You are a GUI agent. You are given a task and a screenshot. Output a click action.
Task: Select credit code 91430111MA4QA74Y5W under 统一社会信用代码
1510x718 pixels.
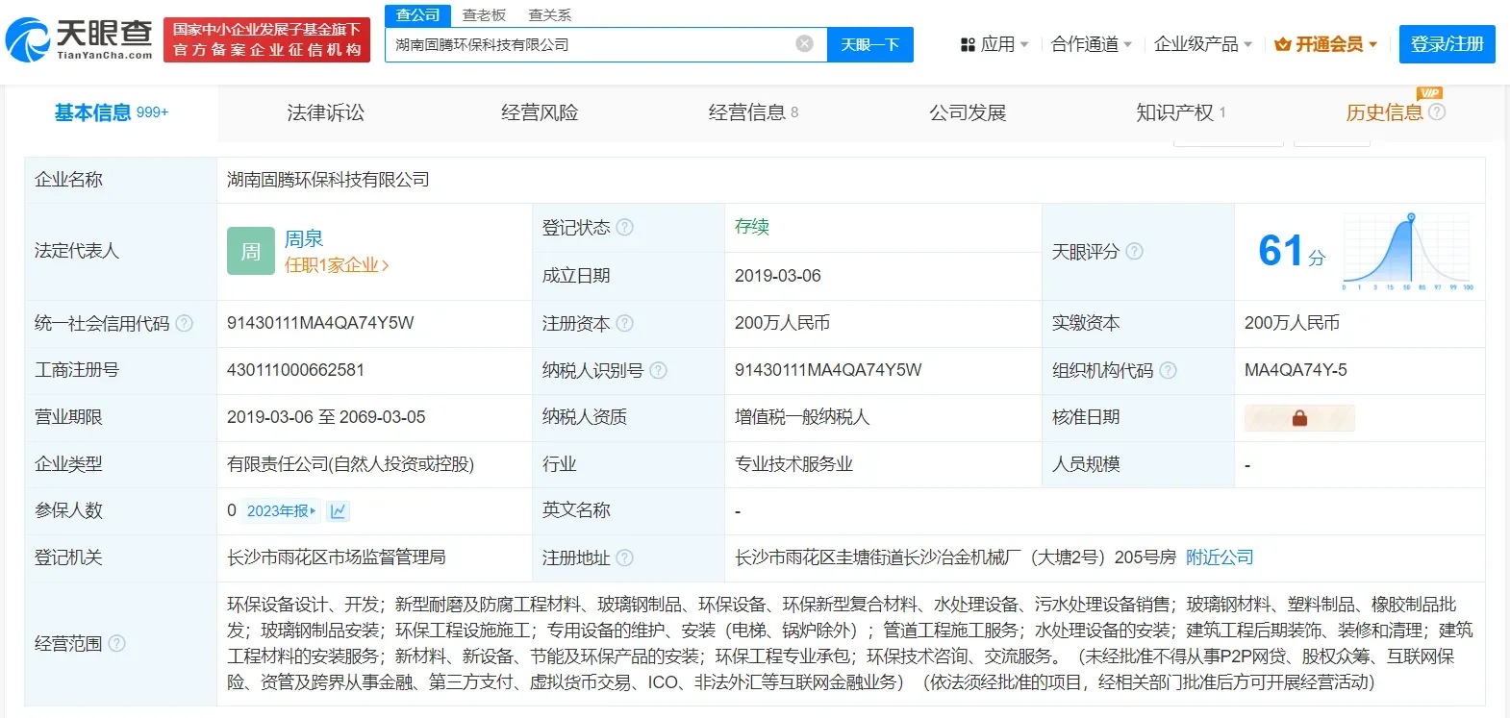tap(320, 323)
